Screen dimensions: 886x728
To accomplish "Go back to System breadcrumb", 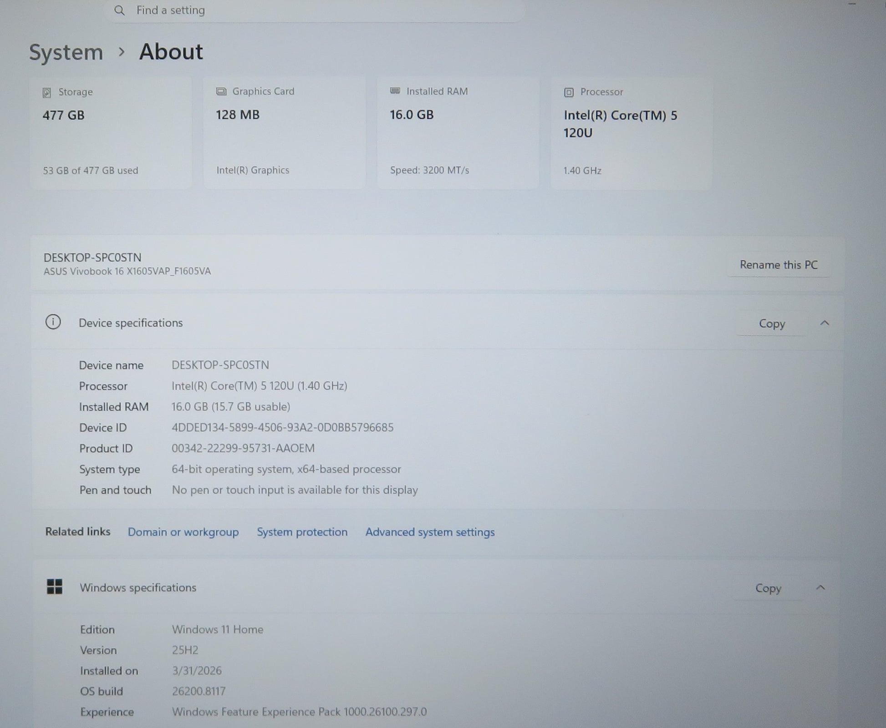I will point(66,52).
